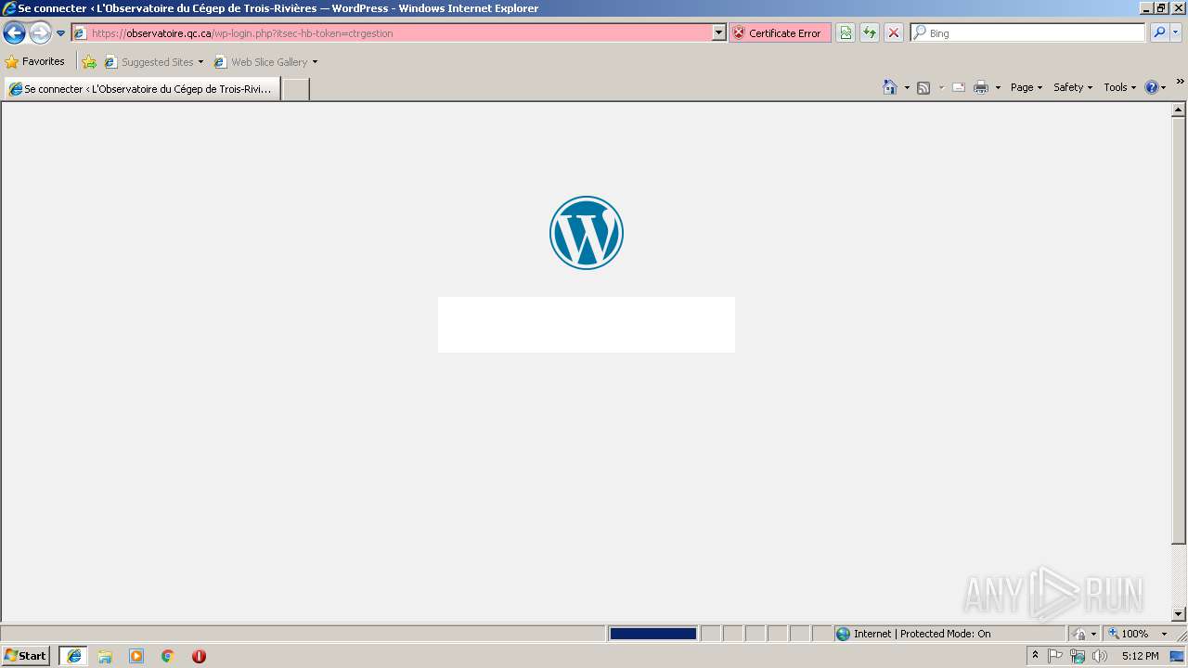
Task: Click the red shield taskbar icon
Action: click(x=199, y=656)
